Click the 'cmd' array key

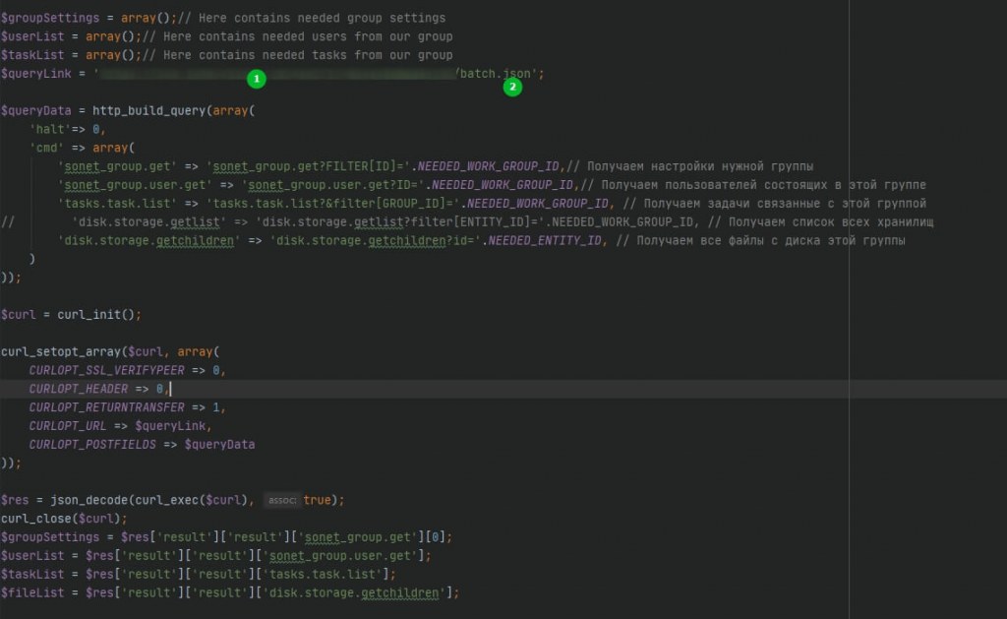(46, 148)
